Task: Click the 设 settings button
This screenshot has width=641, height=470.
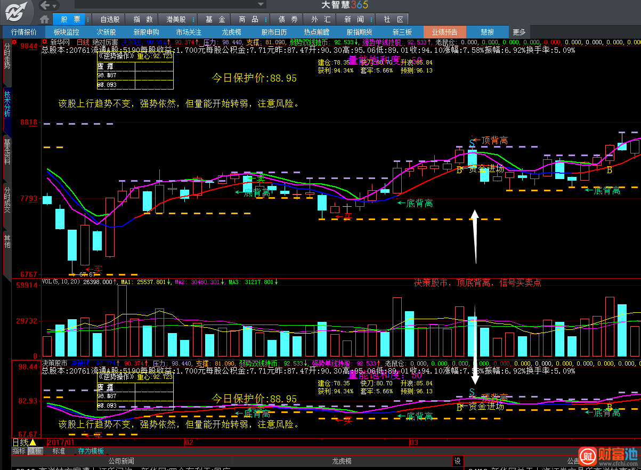Action: click(x=457, y=461)
